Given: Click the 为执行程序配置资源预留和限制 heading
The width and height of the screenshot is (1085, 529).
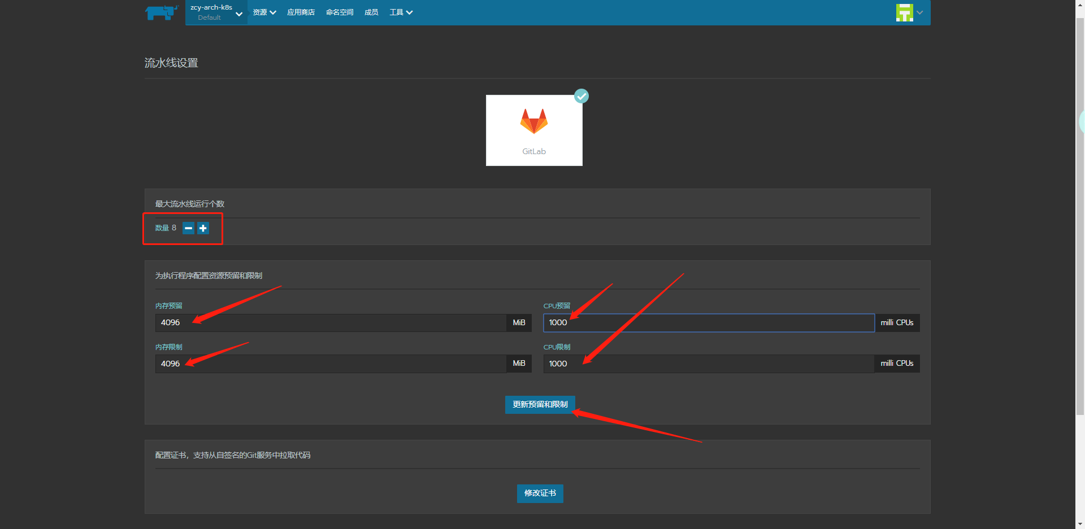Looking at the screenshot, I should pyautogui.click(x=209, y=276).
